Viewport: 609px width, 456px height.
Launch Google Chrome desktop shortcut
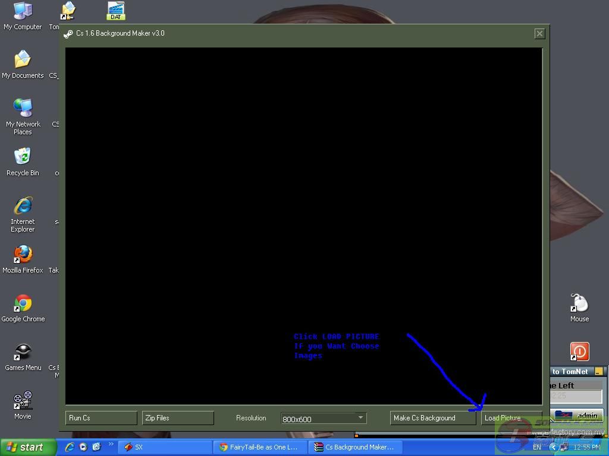(x=23, y=303)
